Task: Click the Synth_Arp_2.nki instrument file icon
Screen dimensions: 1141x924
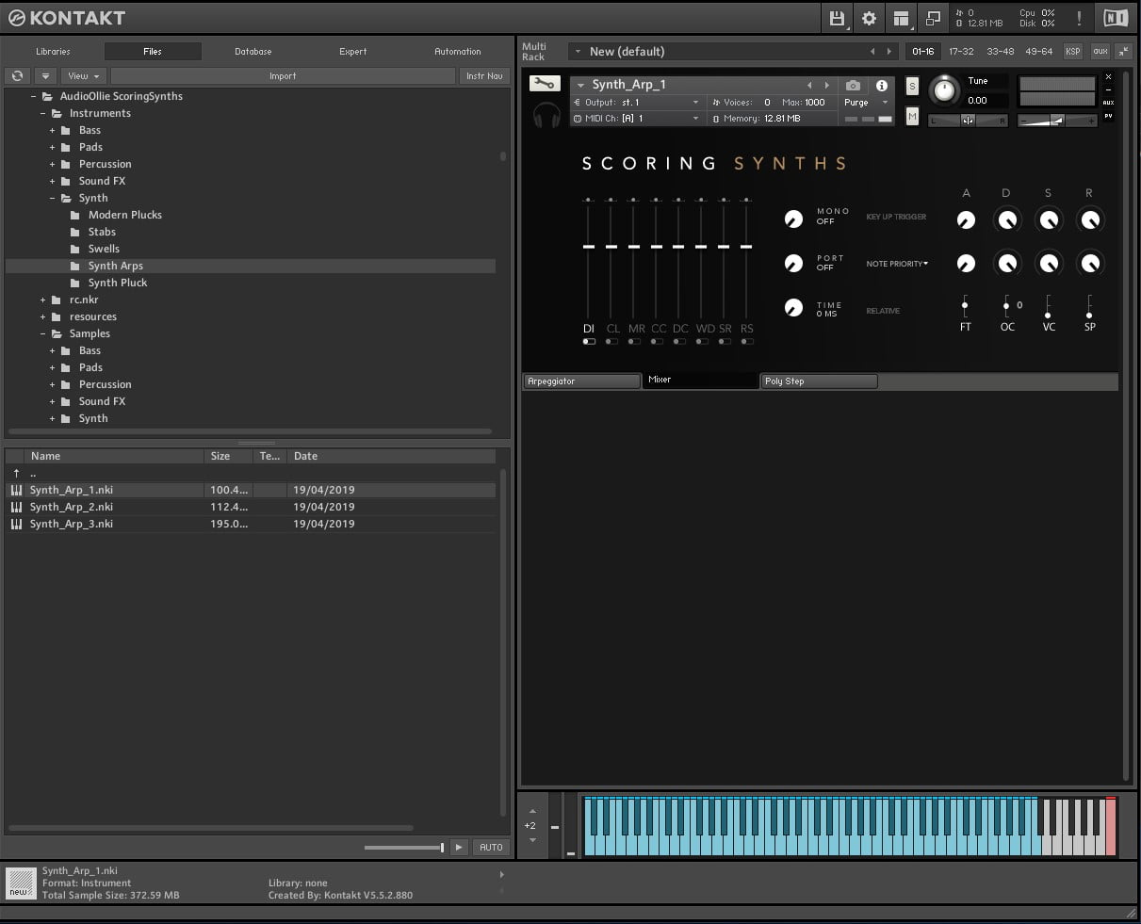Action: click(x=16, y=507)
